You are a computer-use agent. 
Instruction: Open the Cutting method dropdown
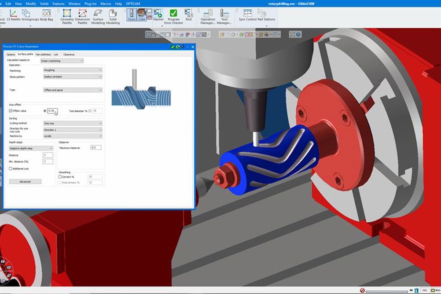coord(73,123)
